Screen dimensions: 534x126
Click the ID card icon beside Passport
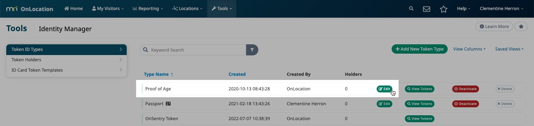[x=168, y=103]
